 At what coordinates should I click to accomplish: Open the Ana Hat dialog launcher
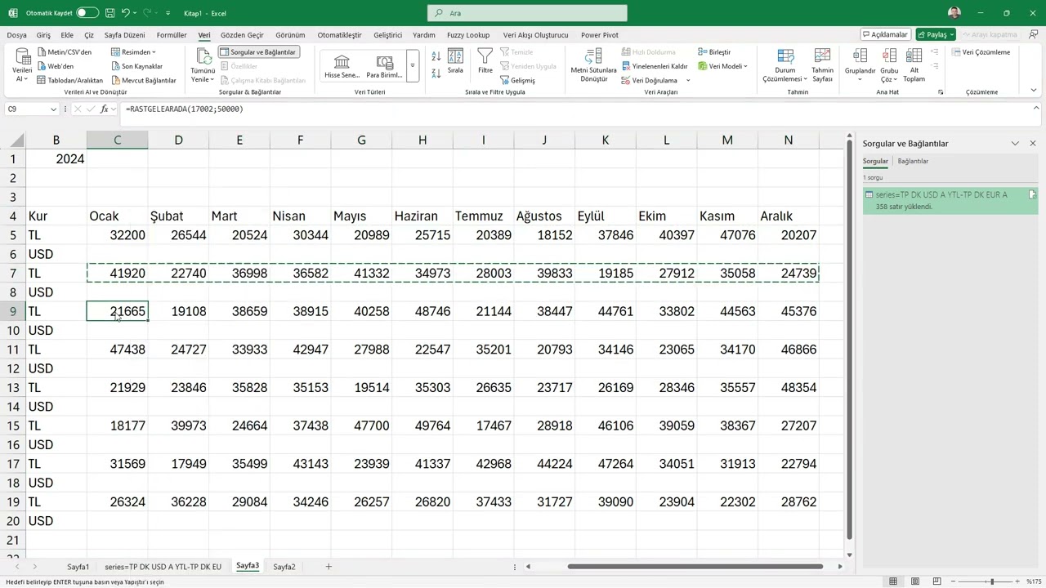(941, 92)
